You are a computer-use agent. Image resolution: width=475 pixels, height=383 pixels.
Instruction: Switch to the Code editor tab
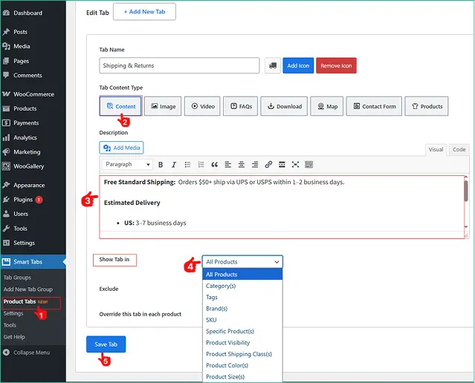tap(459, 149)
